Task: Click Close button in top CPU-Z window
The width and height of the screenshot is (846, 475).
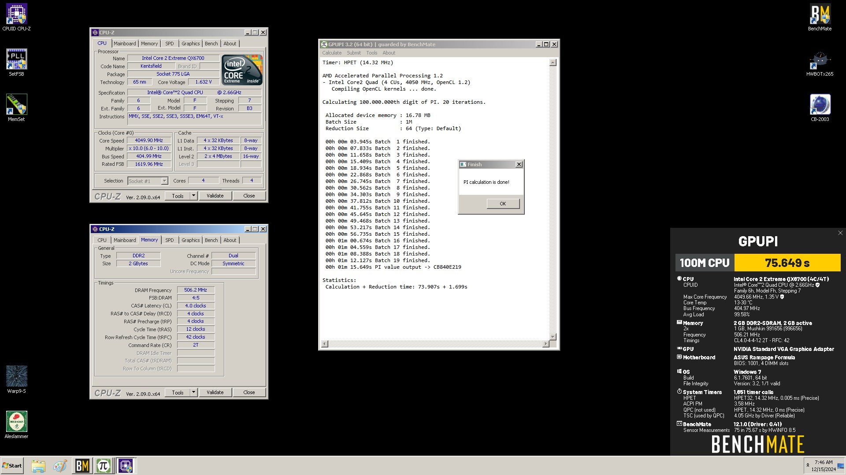Action: tap(249, 196)
